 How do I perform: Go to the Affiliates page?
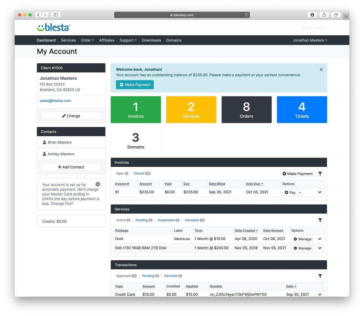point(107,40)
